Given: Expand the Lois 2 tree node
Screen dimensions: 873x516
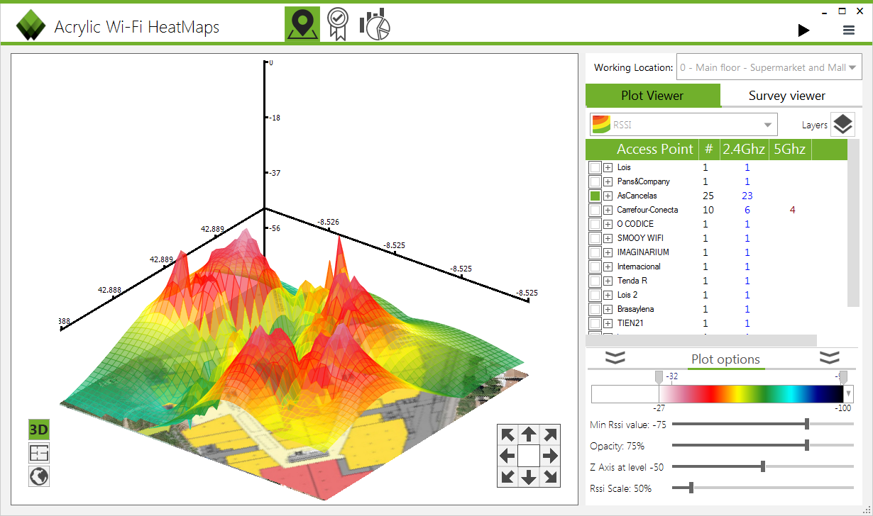Looking at the screenshot, I should tap(608, 295).
